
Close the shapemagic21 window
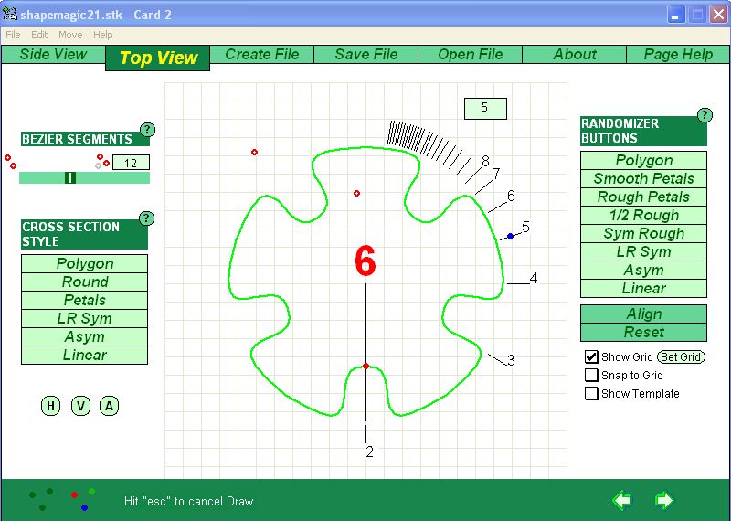point(718,15)
